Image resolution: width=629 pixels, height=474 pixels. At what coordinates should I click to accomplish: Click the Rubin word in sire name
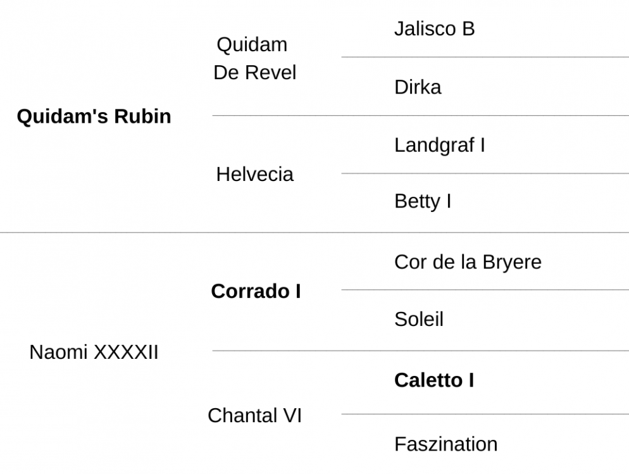(142, 116)
